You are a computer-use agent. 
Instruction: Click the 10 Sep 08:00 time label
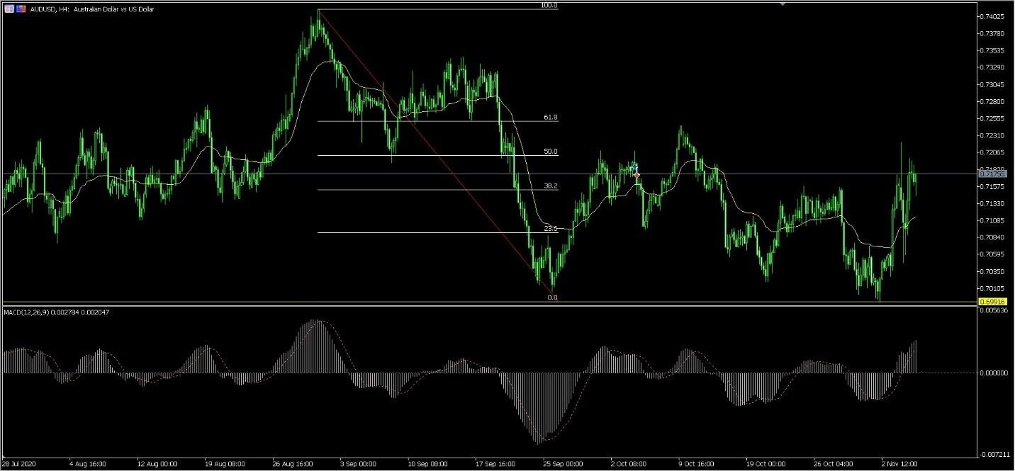click(x=428, y=465)
